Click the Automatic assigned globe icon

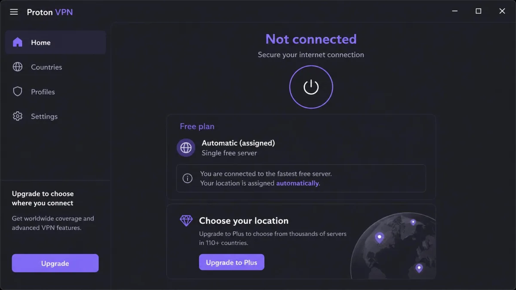coord(186,148)
